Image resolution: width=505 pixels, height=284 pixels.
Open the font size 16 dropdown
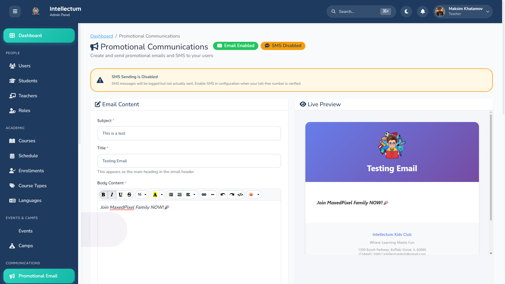point(142,195)
